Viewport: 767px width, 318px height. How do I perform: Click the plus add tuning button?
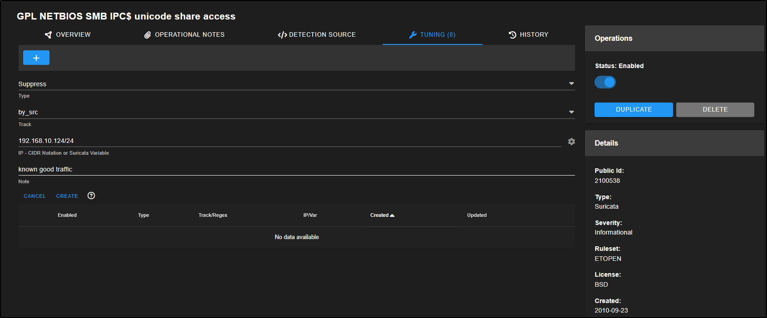36,58
